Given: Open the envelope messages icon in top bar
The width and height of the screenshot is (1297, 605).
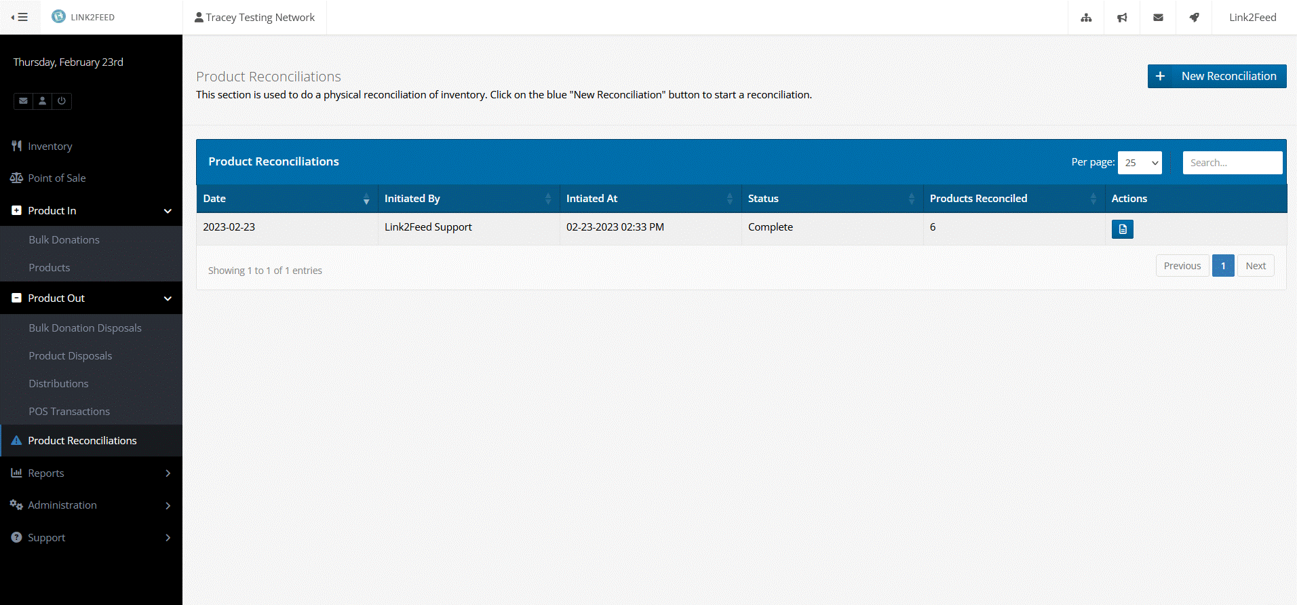Looking at the screenshot, I should point(1158,18).
